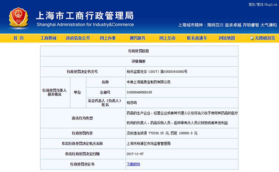Open the 网上办事 menu item
The height and width of the screenshot is (172, 279).
point(108,38)
